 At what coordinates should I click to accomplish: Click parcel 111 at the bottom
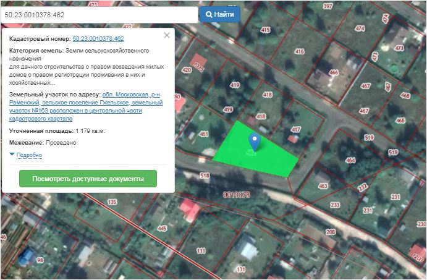(x=200, y=250)
